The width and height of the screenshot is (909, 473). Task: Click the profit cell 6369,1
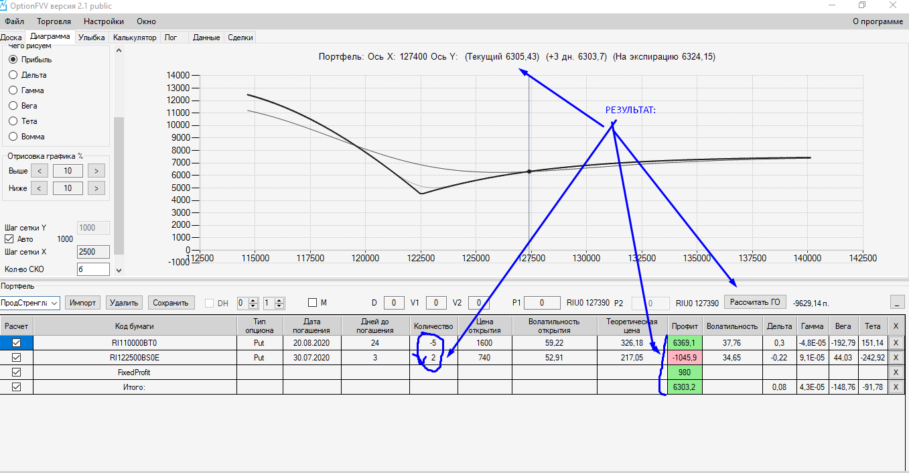tap(683, 342)
